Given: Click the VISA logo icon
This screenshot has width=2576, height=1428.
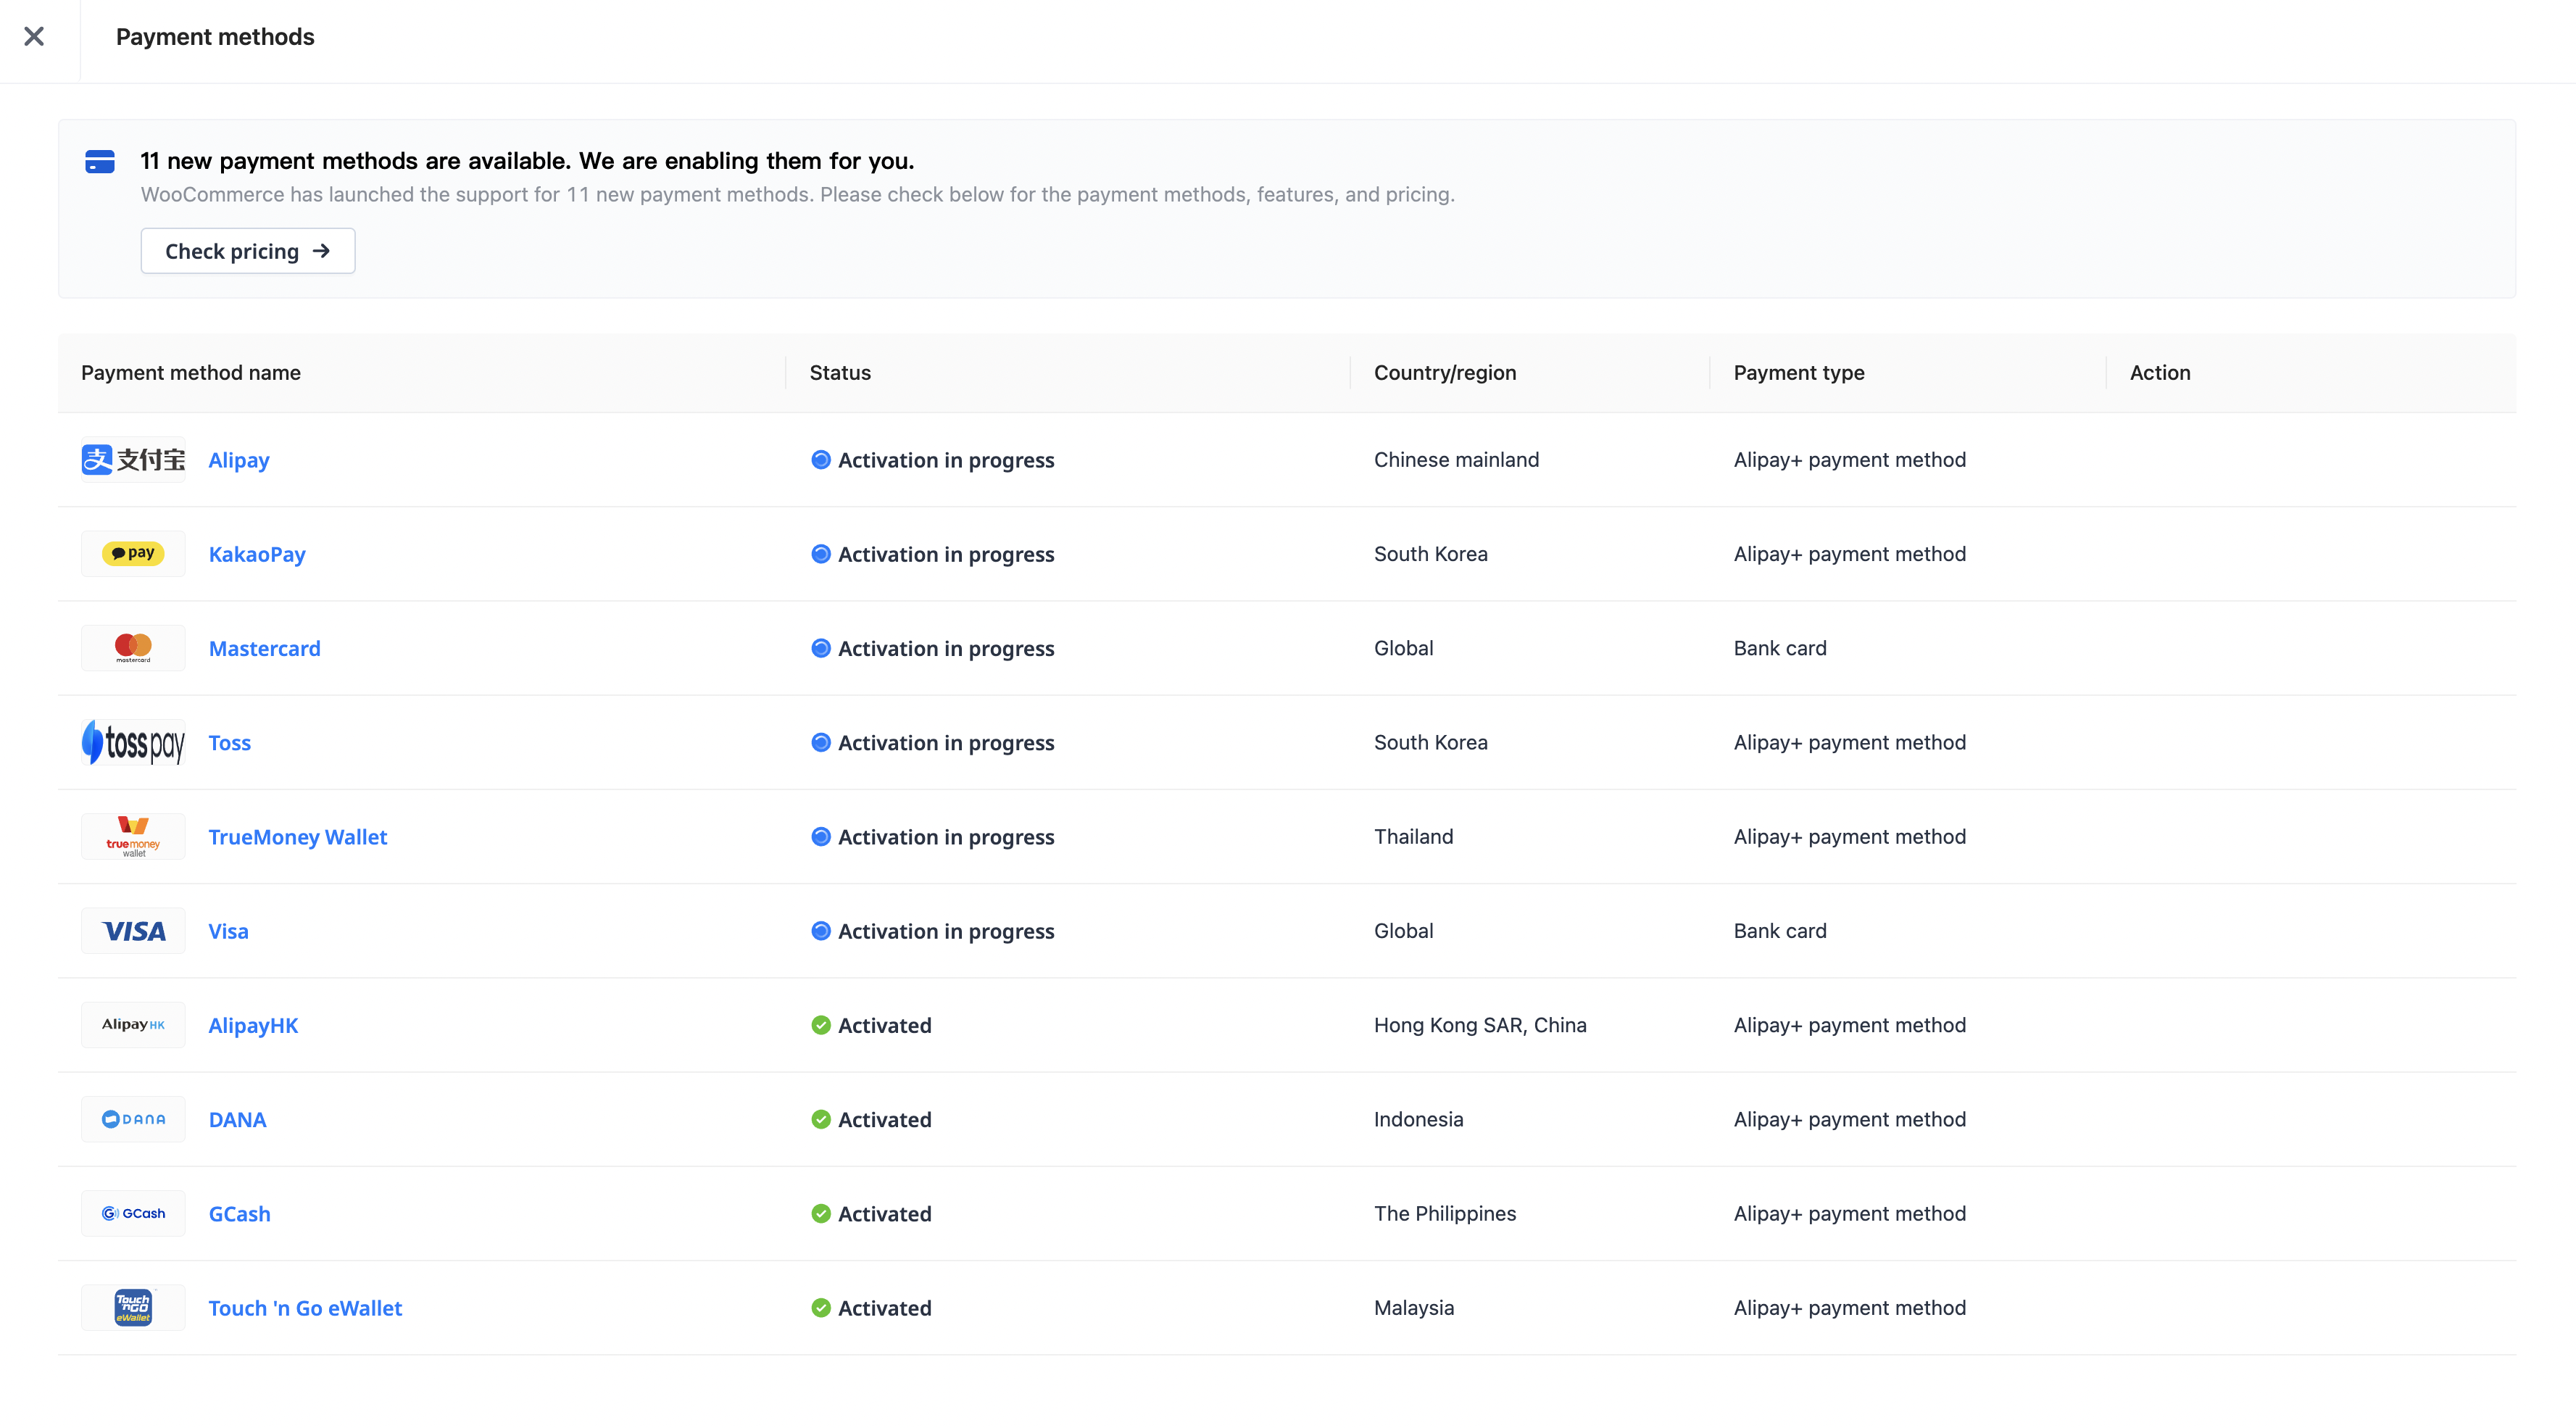Looking at the screenshot, I should pyautogui.click(x=133, y=931).
